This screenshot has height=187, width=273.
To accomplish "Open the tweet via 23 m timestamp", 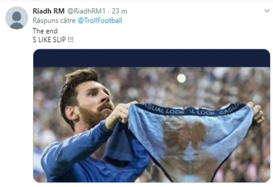I will [x=119, y=11].
